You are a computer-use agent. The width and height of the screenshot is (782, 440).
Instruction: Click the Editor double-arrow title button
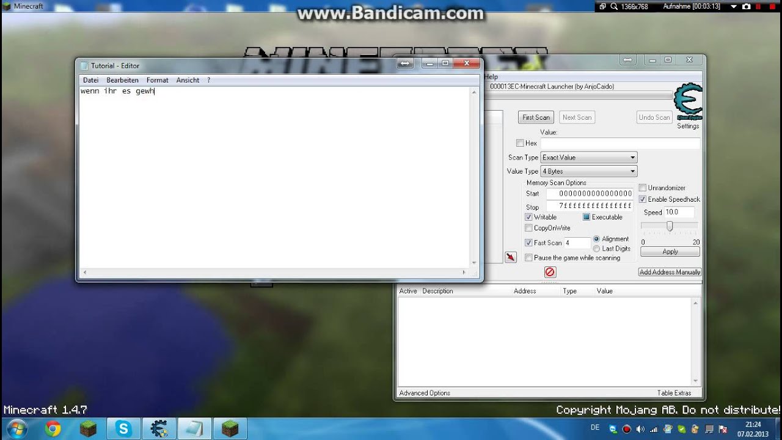click(406, 64)
